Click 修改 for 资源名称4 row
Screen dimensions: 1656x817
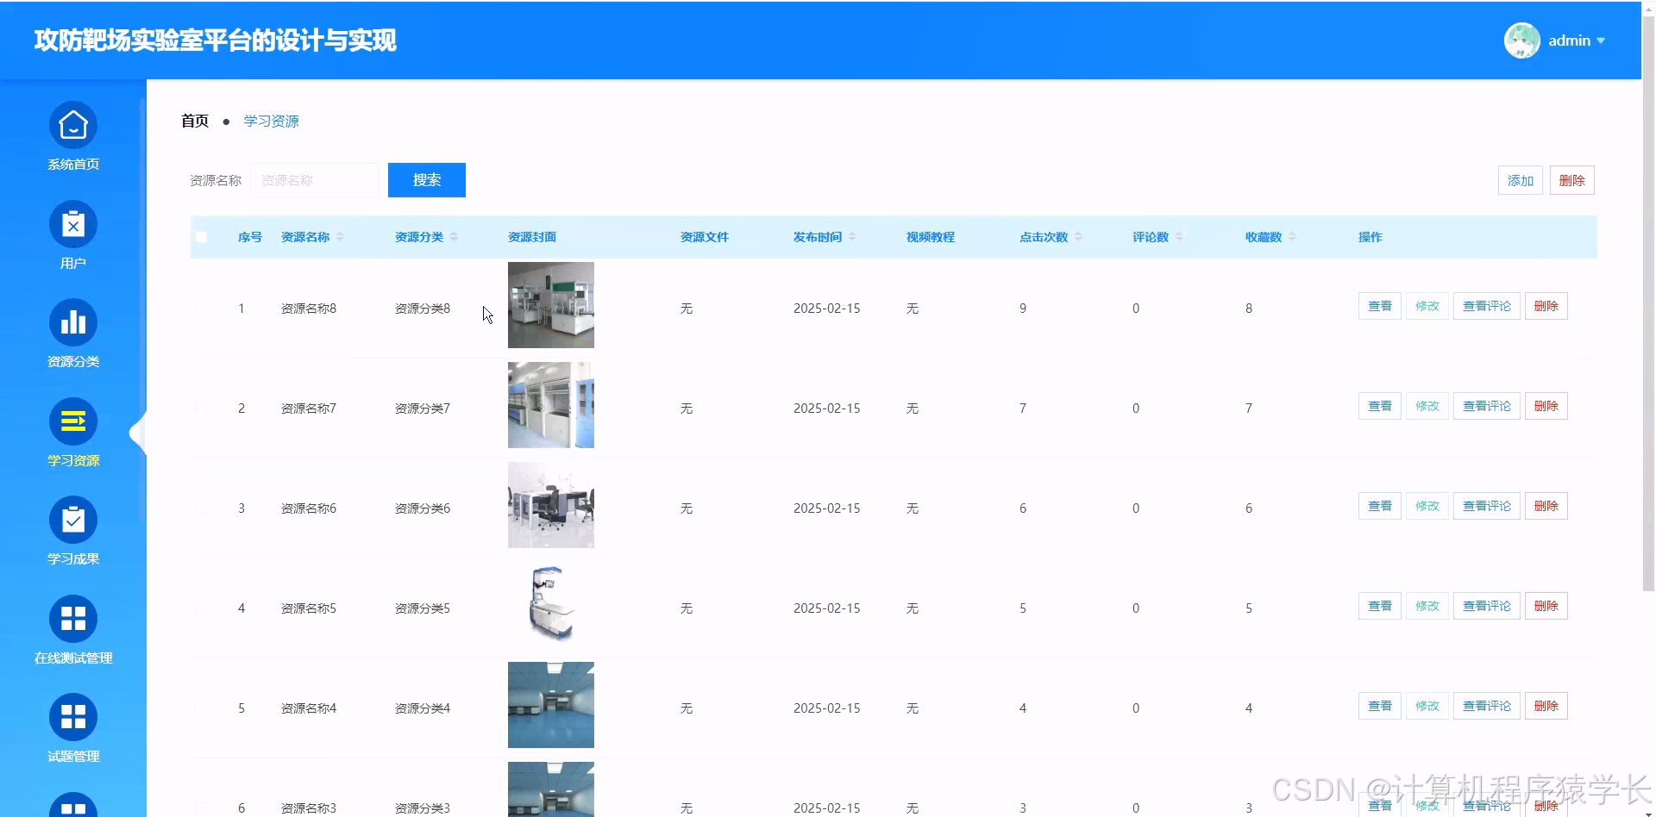click(1427, 706)
